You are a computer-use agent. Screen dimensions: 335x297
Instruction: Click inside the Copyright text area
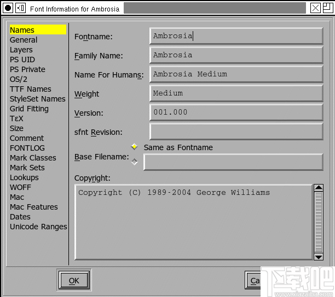point(194,222)
